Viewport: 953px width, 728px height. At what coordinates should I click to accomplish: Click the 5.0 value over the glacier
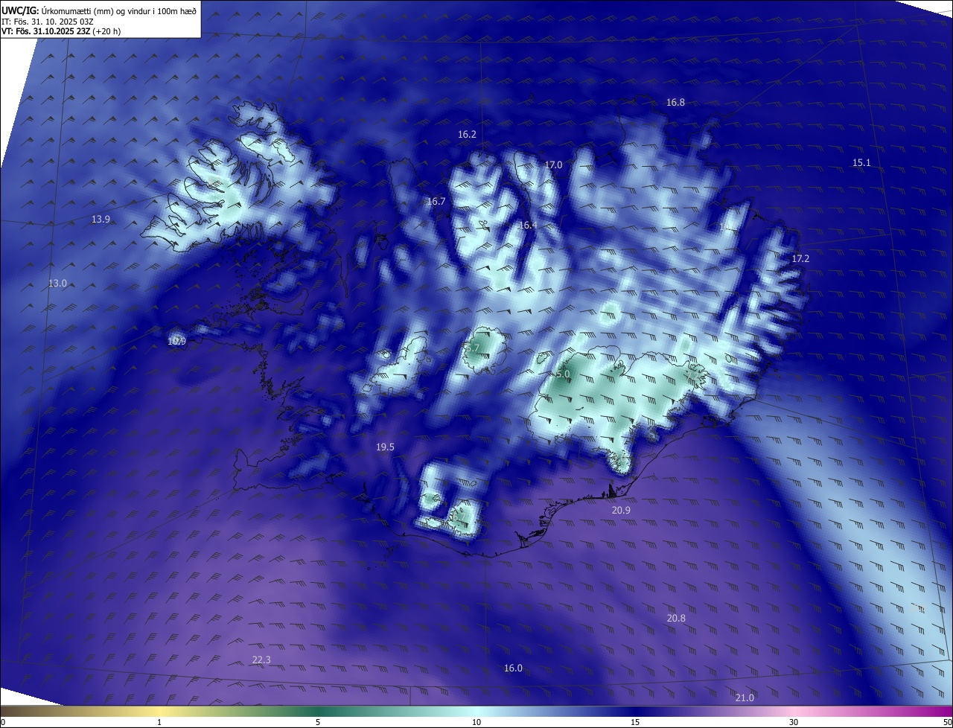tap(562, 374)
